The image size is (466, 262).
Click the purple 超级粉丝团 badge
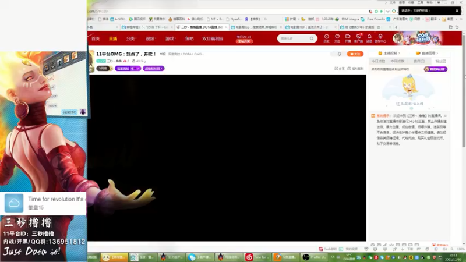153,68
